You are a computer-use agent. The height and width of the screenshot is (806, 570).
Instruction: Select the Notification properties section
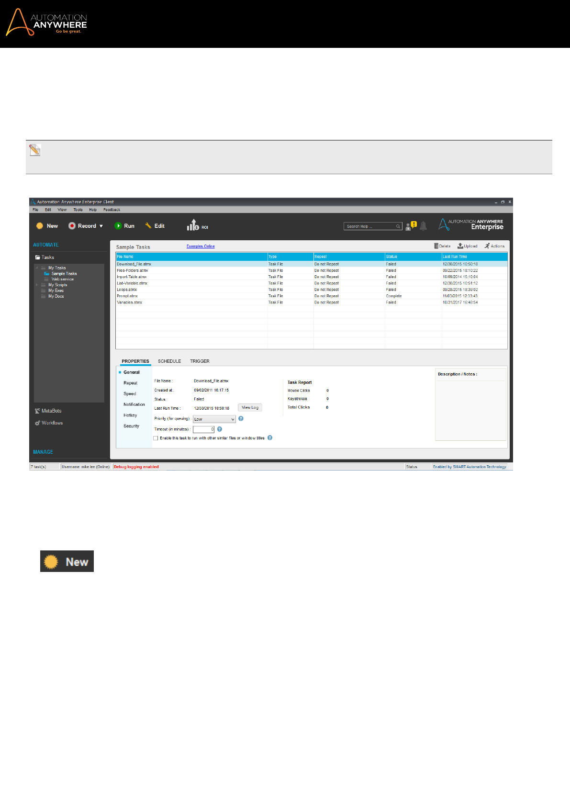click(x=134, y=405)
